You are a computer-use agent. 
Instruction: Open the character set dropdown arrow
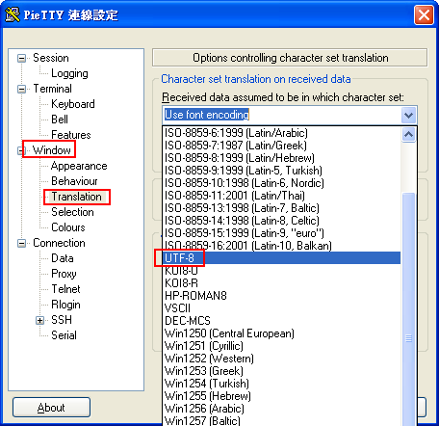[x=408, y=115]
